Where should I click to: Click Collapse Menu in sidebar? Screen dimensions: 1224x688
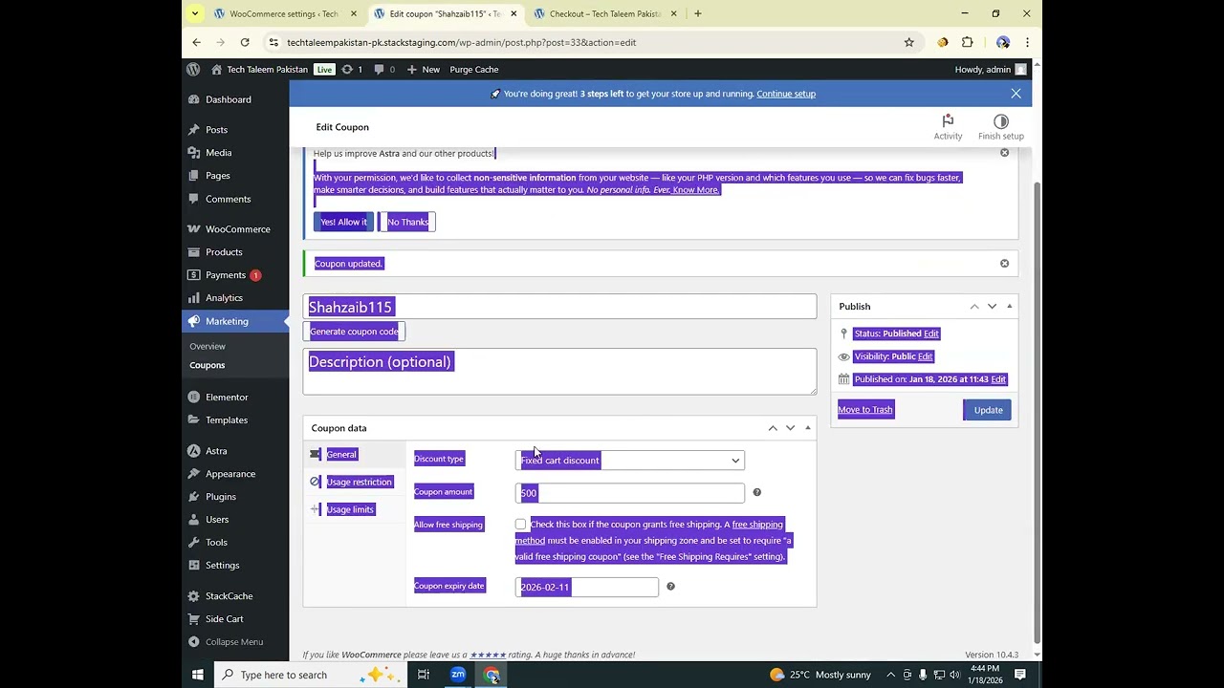tap(235, 642)
